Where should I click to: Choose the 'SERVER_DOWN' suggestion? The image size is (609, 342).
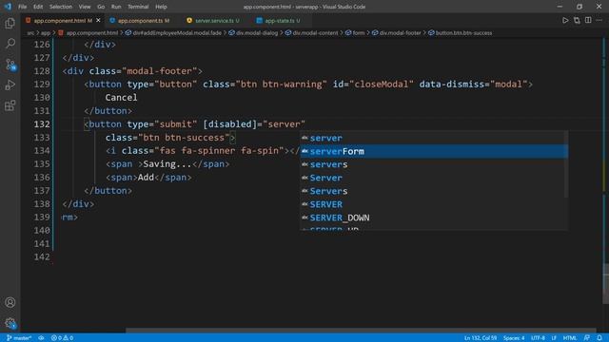(x=434, y=218)
